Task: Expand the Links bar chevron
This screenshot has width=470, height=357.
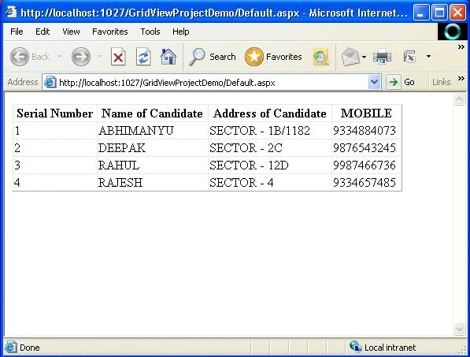Action: [x=461, y=78]
